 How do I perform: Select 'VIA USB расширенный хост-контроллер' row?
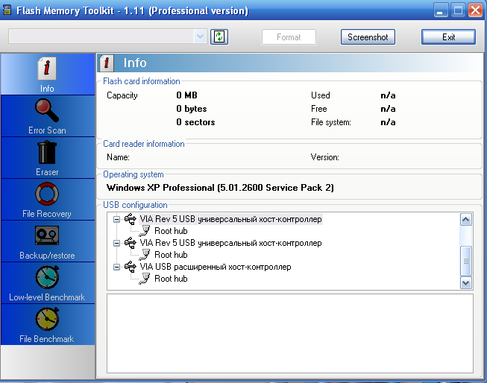pos(216,267)
